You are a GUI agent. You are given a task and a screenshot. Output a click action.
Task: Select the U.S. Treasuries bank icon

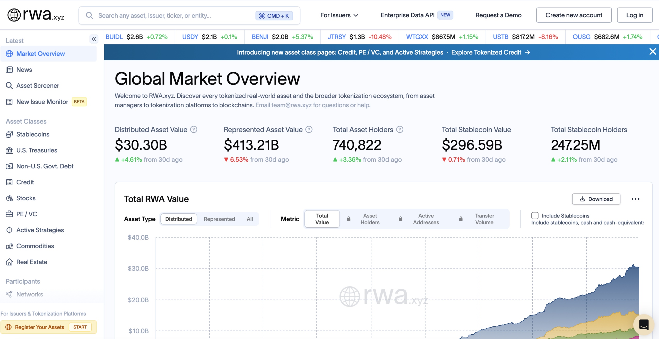(9, 150)
